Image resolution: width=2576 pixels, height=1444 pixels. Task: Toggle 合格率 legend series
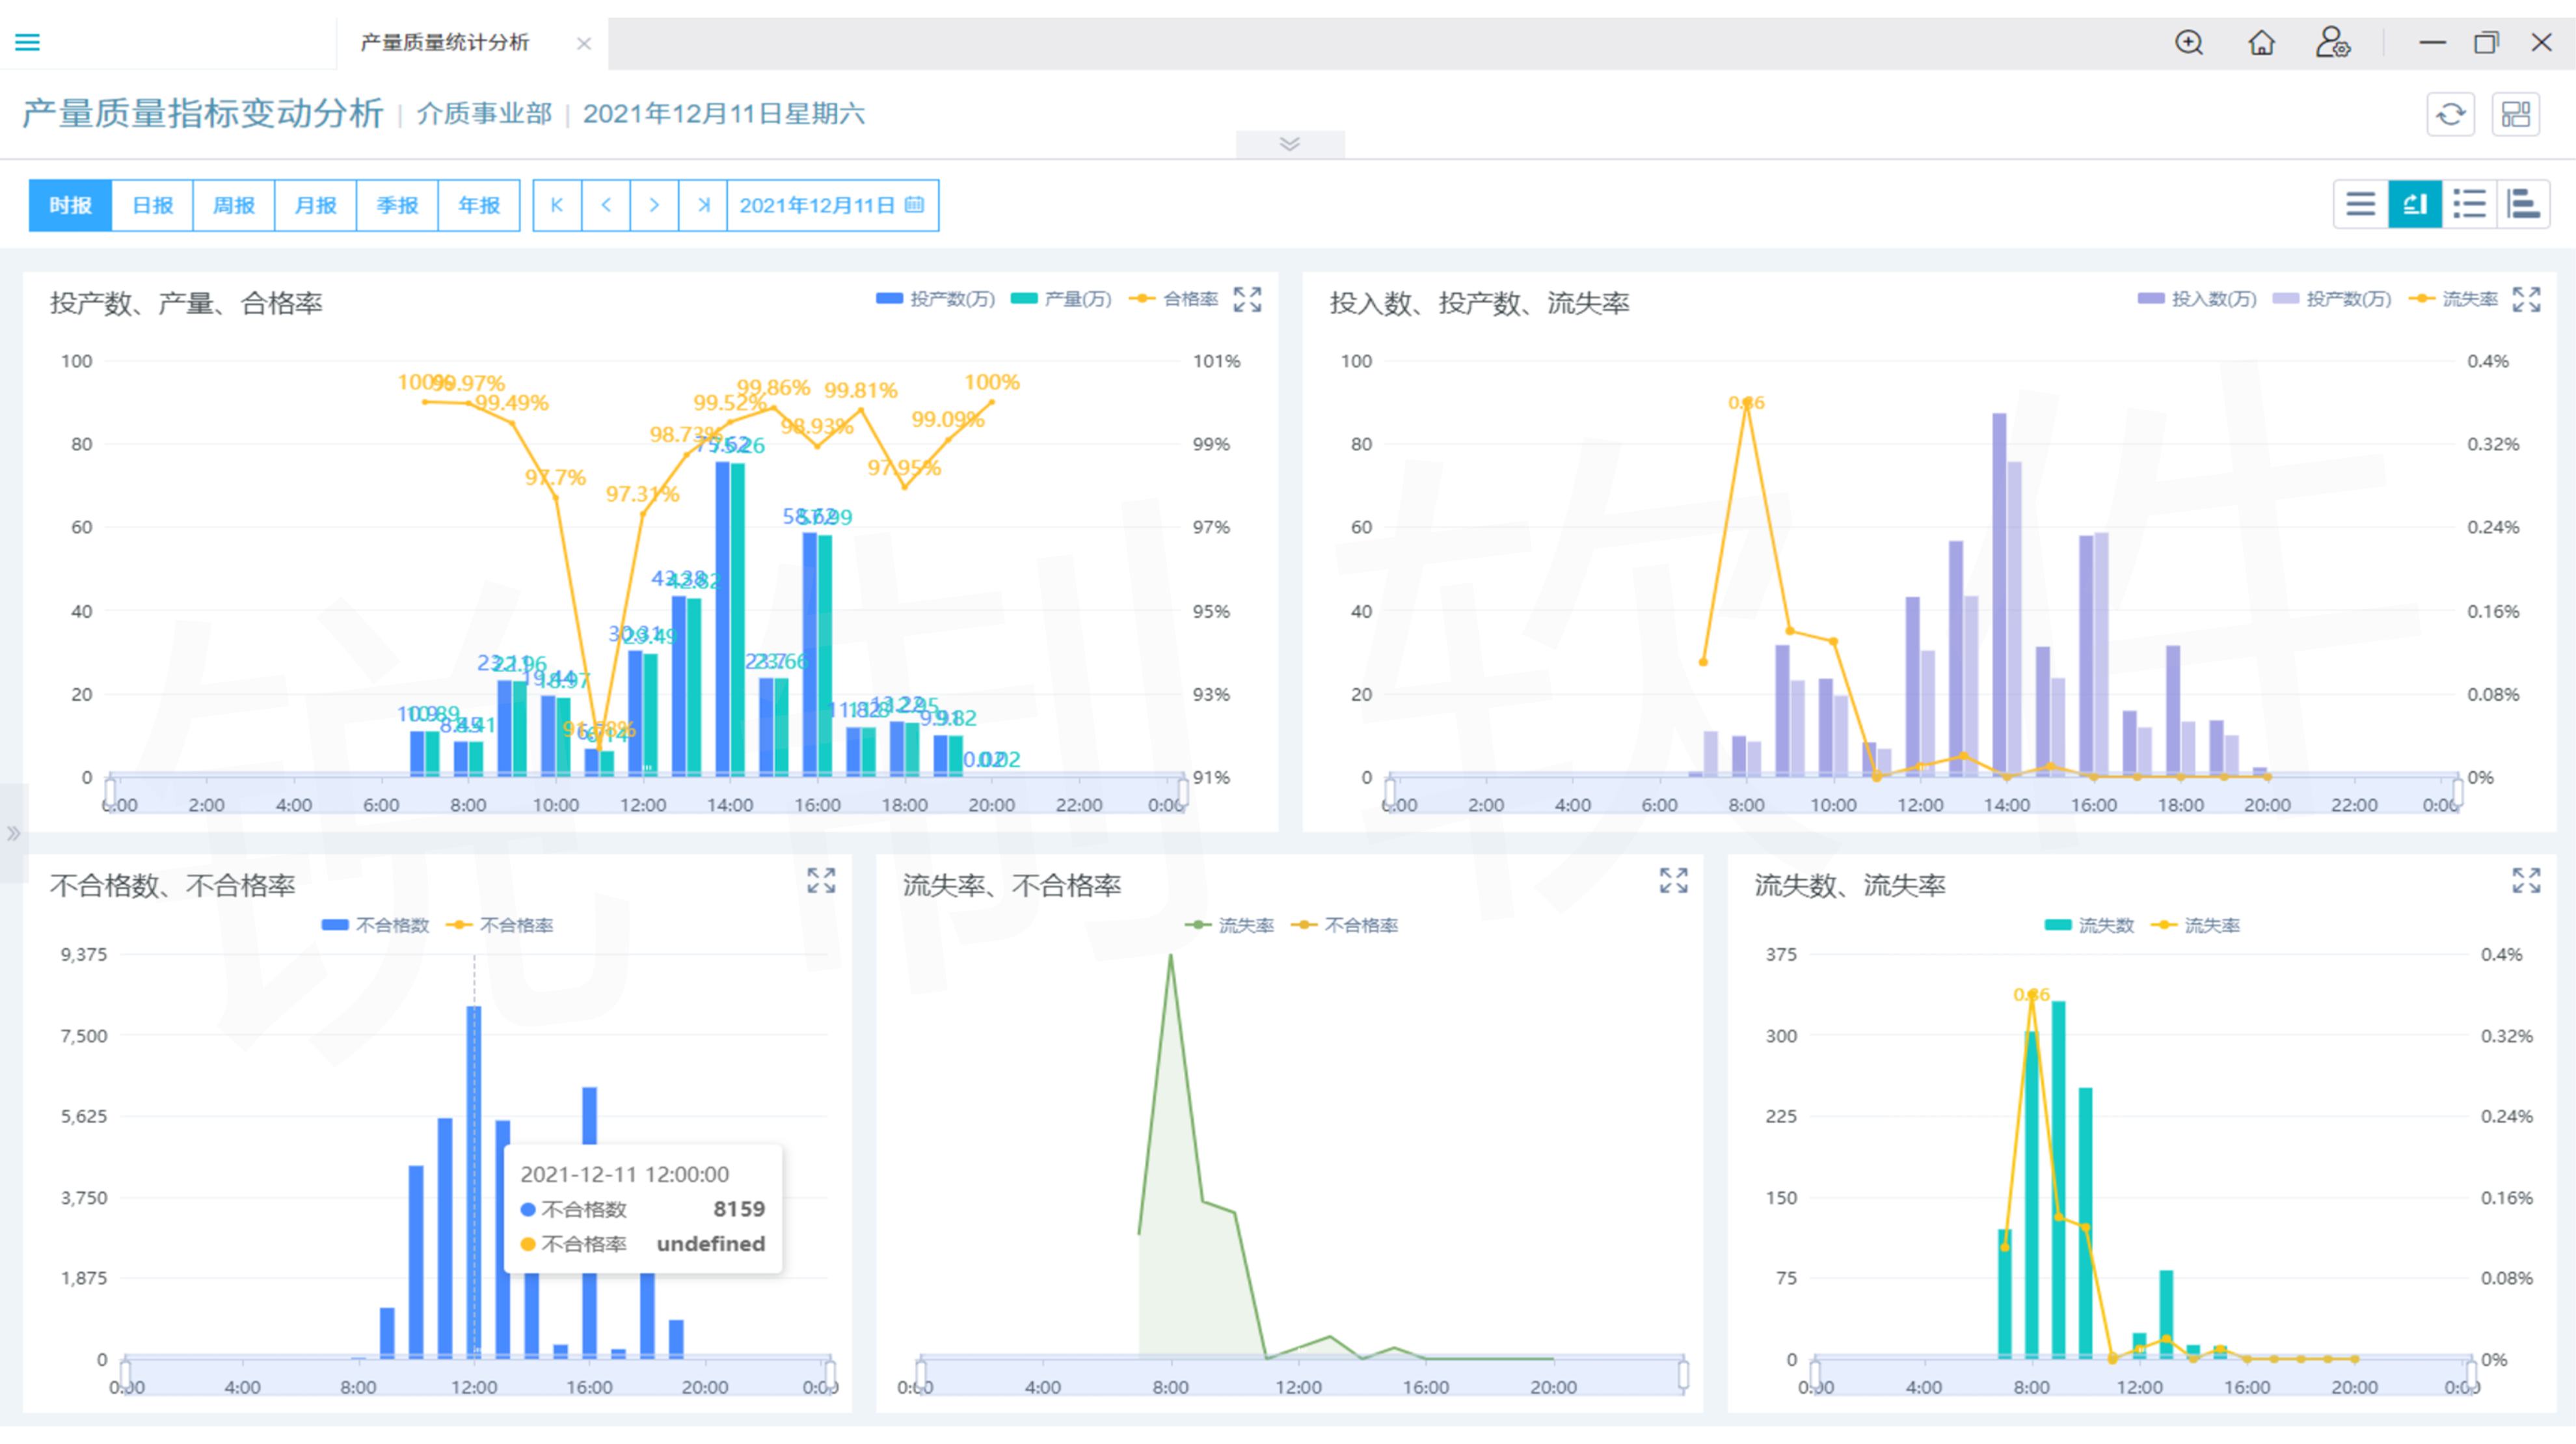[x=1175, y=299]
